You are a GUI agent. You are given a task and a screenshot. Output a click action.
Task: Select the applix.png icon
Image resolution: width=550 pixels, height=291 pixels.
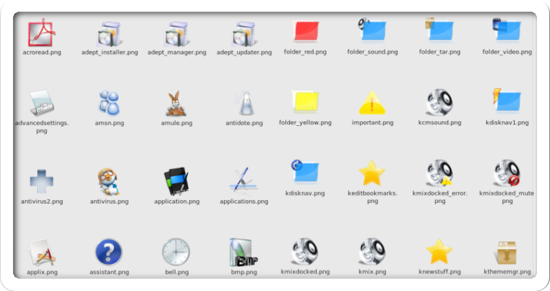tap(42, 252)
